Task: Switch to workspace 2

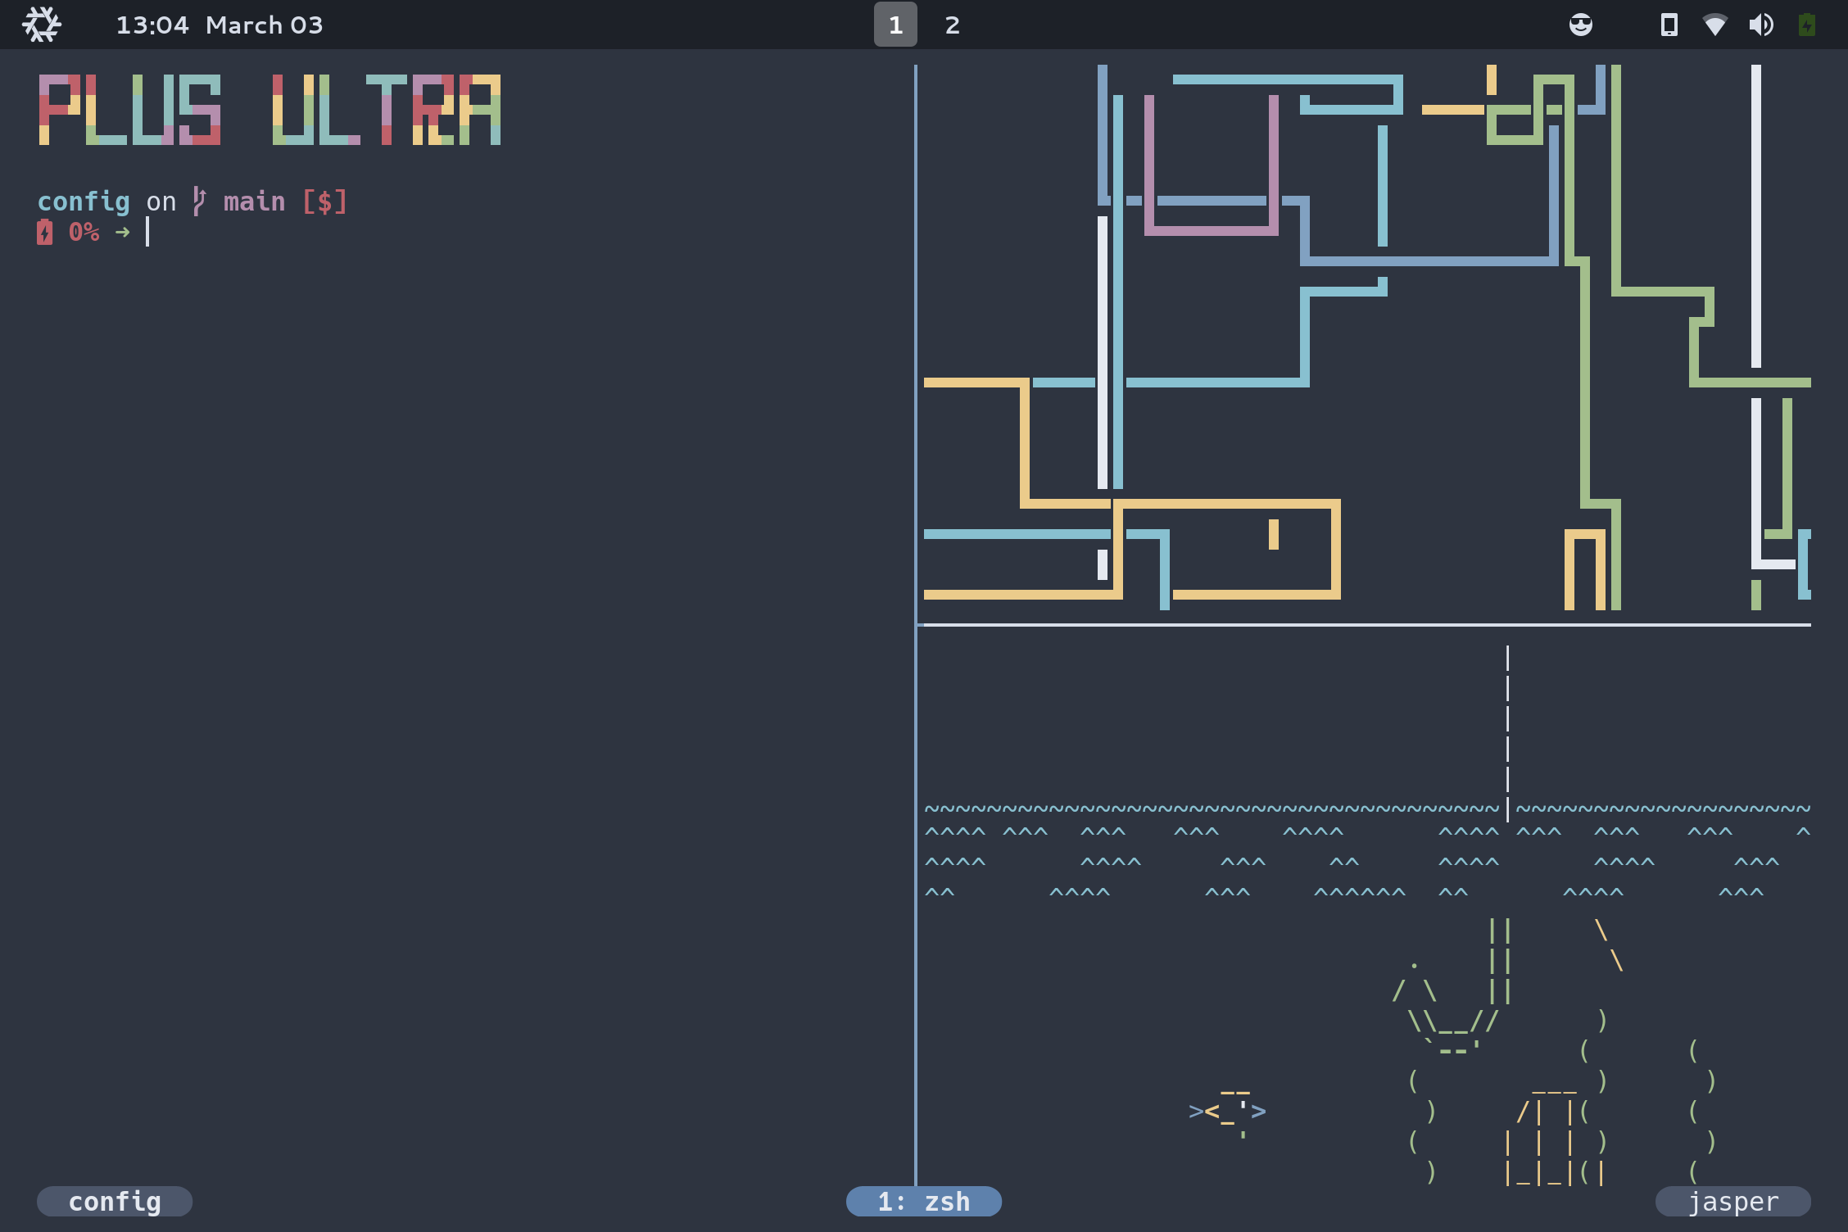Action: tap(952, 25)
